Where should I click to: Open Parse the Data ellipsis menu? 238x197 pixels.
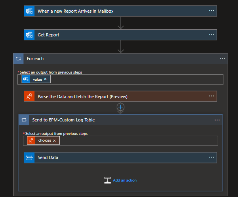[x=211, y=97]
